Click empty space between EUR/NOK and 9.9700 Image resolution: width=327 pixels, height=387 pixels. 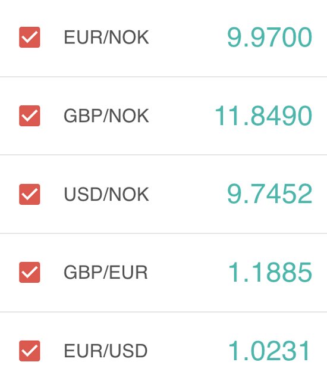click(188, 38)
